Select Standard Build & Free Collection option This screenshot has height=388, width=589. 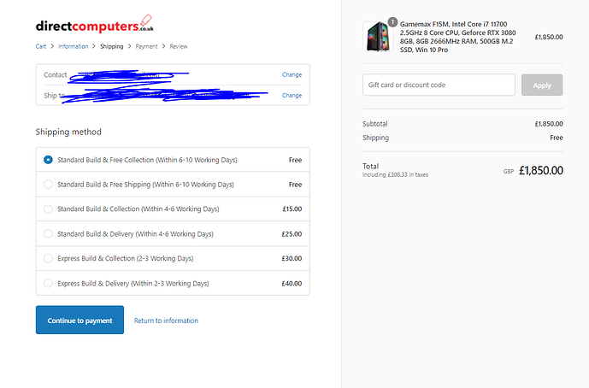tap(173, 160)
